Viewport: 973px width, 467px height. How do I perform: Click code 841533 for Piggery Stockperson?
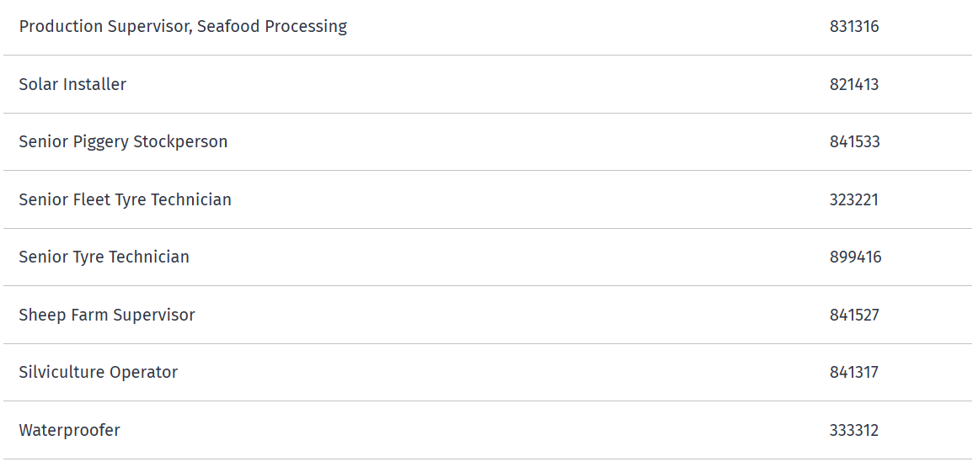click(x=854, y=142)
